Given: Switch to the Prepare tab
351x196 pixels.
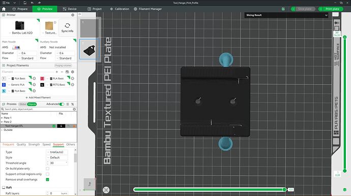Looking at the screenshot, I should coord(20,9).
